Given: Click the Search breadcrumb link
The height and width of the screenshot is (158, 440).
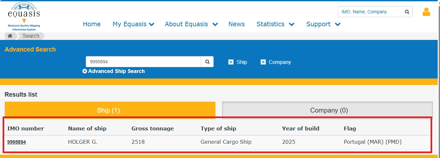Looking at the screenshot, I should point(31,36).
